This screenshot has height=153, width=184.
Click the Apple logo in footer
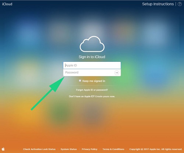click(x=3, y=149)
